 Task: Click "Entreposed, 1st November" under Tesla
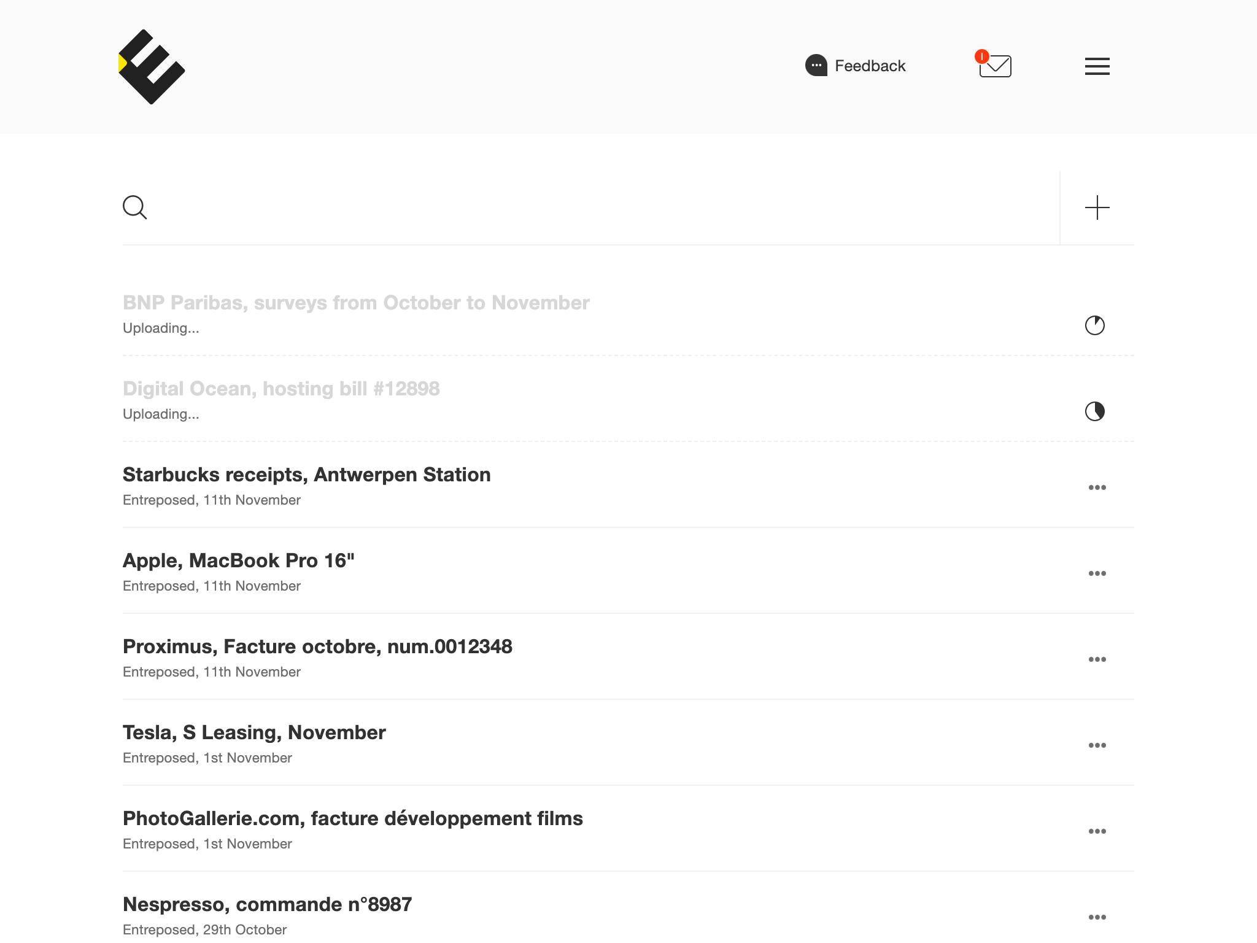[207, 758]
